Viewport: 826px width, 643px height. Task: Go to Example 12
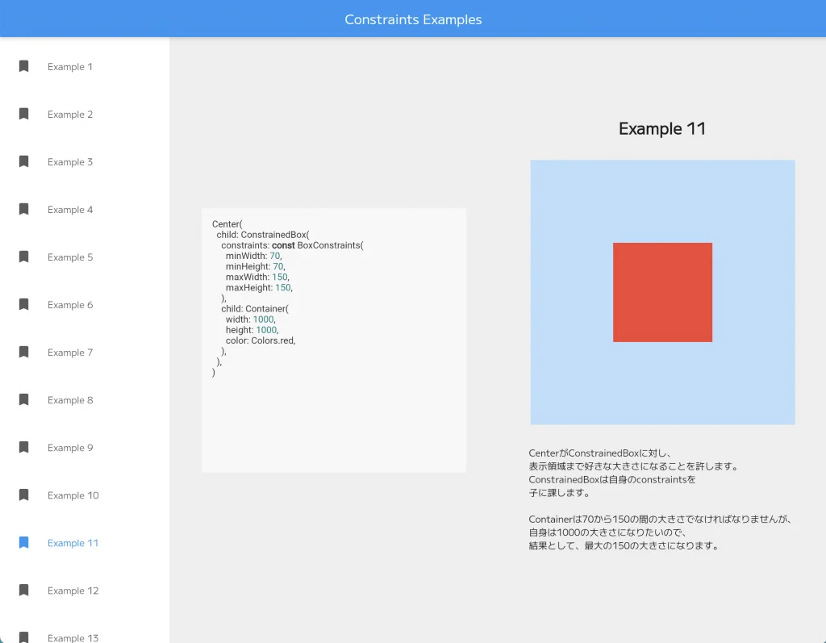pyautogui.click(x=73, y=591)
